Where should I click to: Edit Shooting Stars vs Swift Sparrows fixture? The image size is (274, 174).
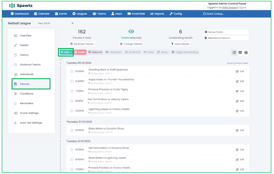pyautogui.click(x=240, y=71)
